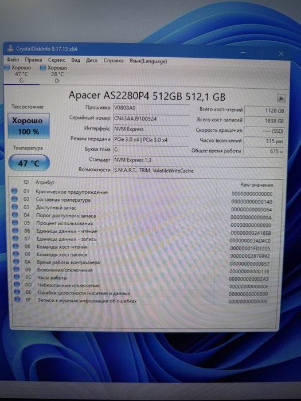Click status icon of Процент использования row
The image size is (301, 401).
tap(15, 222)
